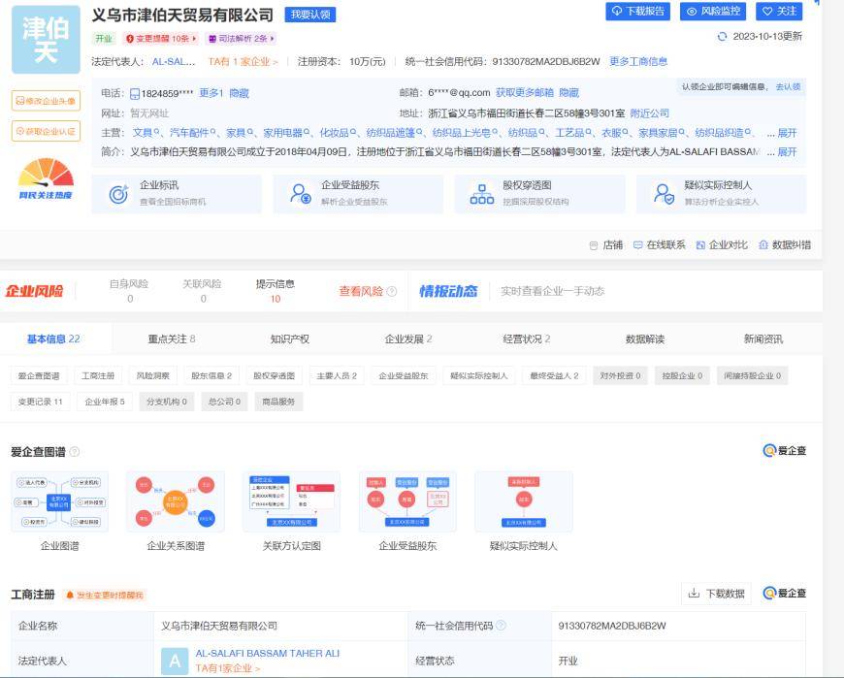The width and height of the screenshot is (844, 678).
Task: Click the 店铺 shop icon link
Action: point(606,245)
